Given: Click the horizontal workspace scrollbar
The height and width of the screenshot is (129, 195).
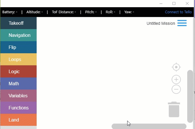Looking at the screenshot, I should pyautogui.click(x=149, y=126).
